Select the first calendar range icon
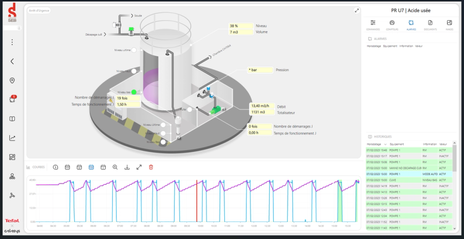 68,167
